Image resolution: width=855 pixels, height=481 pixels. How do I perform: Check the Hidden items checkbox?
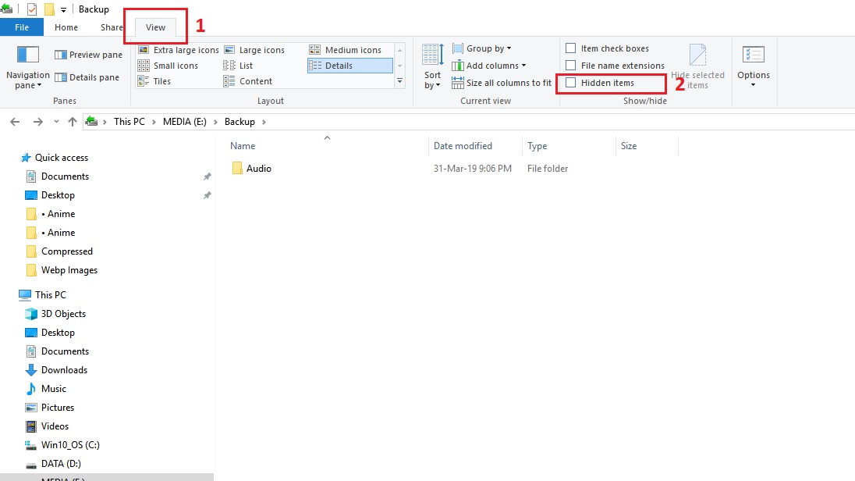(571, 83)
